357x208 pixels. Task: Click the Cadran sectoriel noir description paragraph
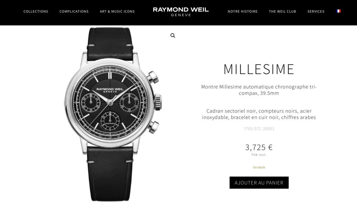point(259,114)
